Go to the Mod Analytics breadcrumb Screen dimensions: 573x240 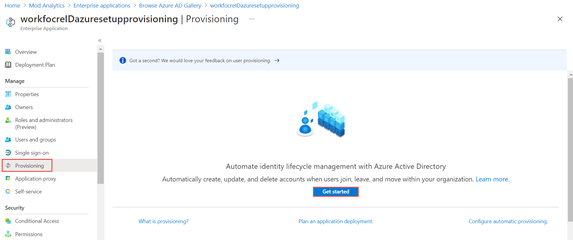tap(47, 5)
